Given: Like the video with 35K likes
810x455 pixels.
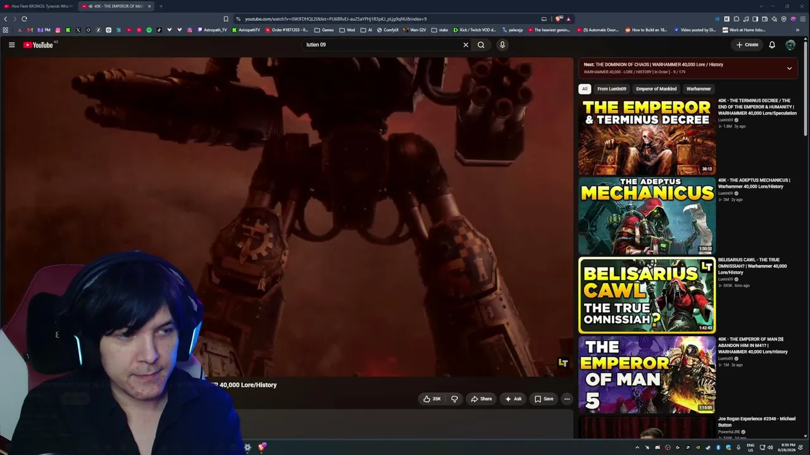Looking at the screenshot, I should [432, 399].
